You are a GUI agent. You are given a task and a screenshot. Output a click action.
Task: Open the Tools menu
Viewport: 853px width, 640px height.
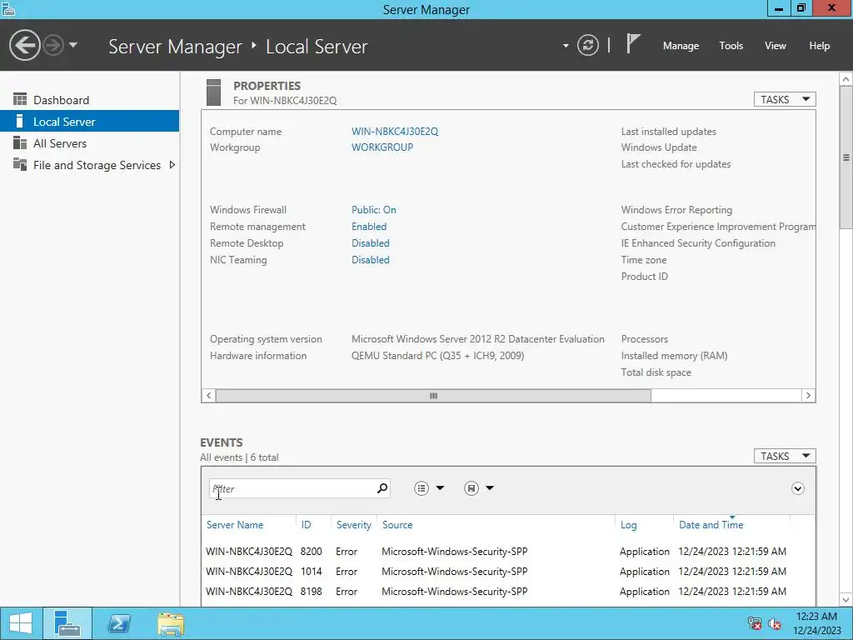click(731, 46)
